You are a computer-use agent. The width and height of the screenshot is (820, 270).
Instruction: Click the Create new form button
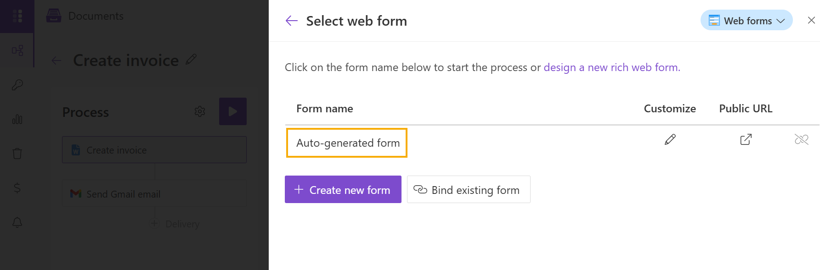[343, 189]
